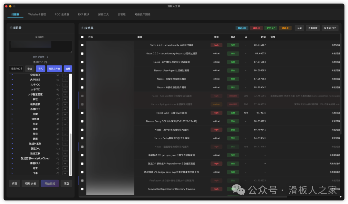Click the plus icon beside 致远OA

pos(65,149)
